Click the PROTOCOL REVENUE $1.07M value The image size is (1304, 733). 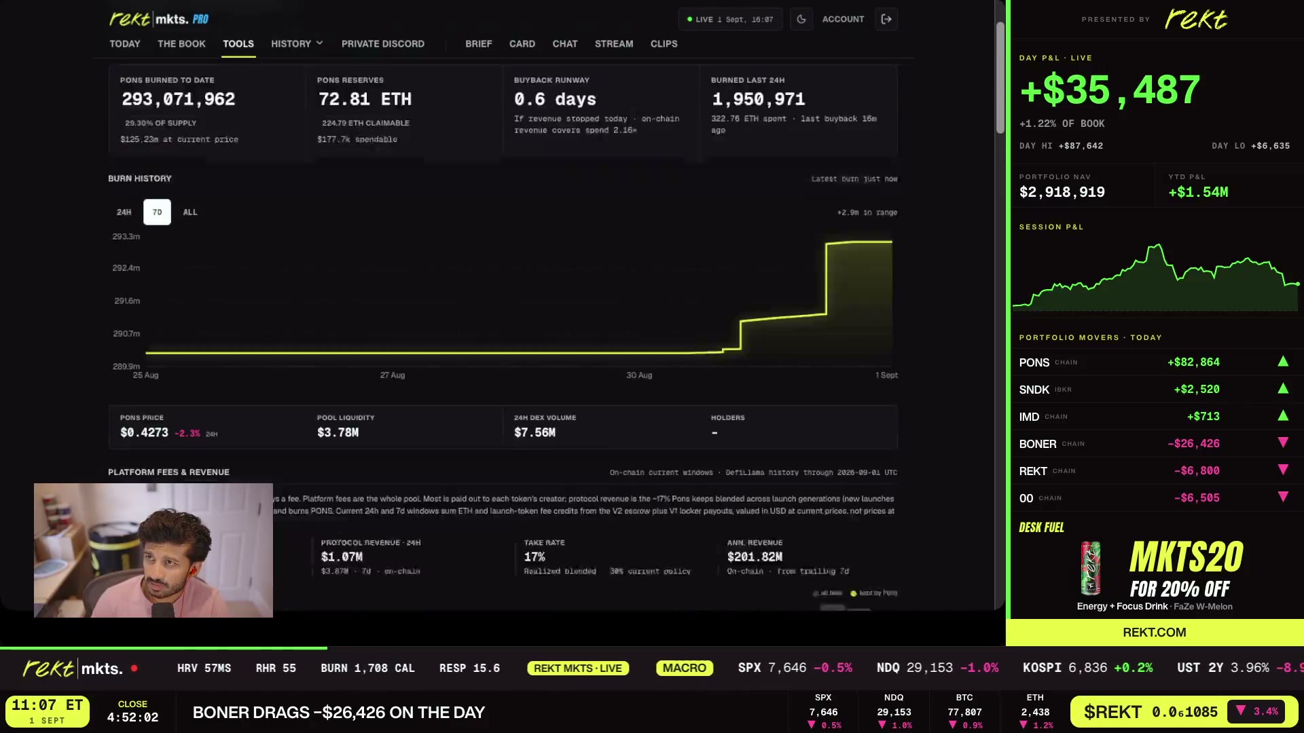pos(342,557)
